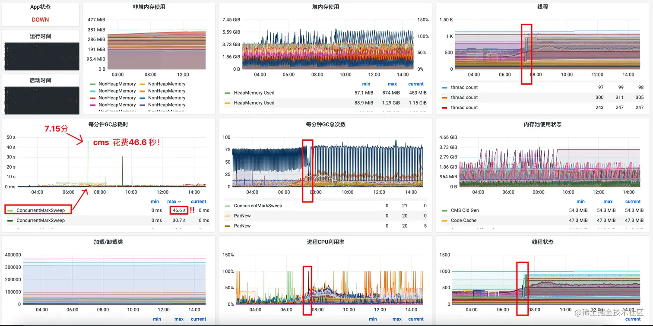Click the green legend marker of HeapMemory Used 453 MiB
The height and width of the screenshot is (326, 653).
tap(227, 93)
